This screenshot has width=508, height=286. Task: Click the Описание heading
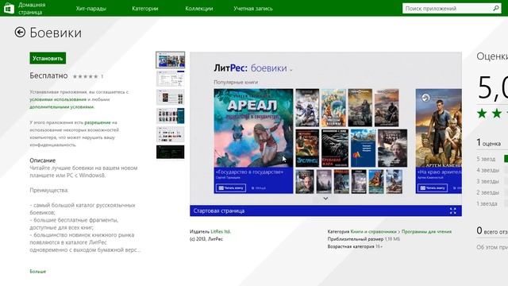pyautogui.click(x=42, y=160)
